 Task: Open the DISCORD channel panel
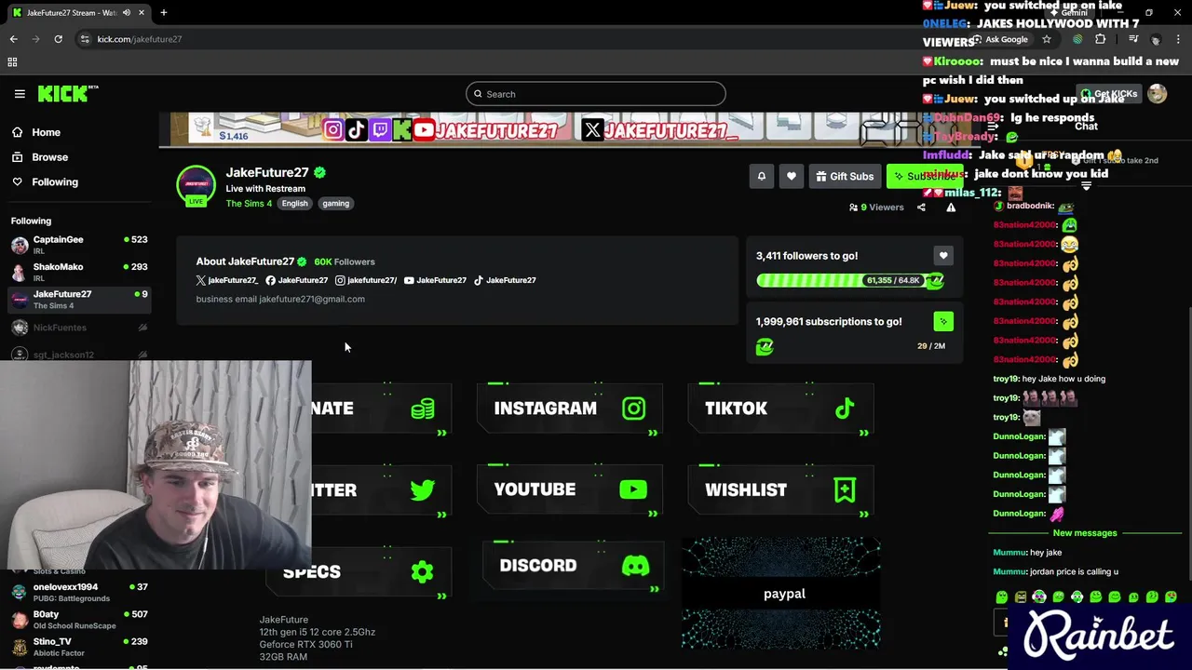573,566
